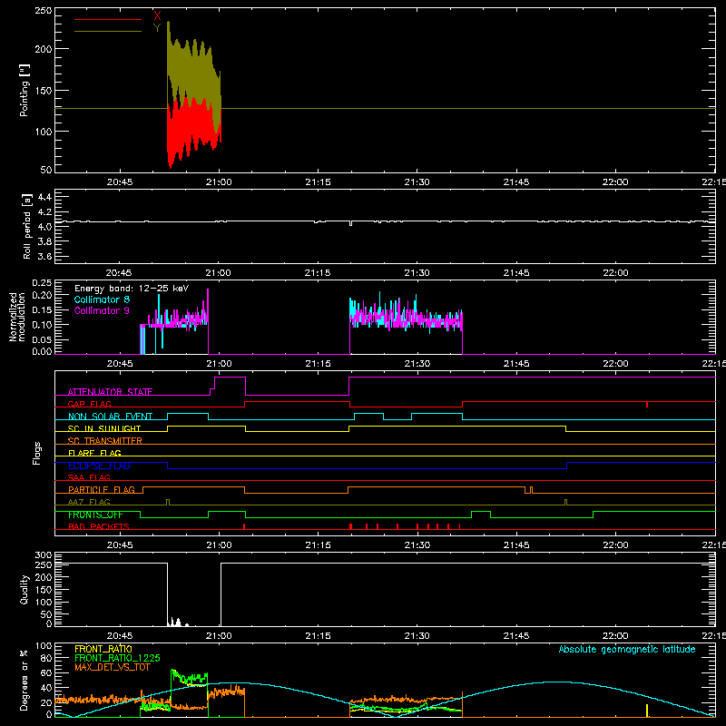Click the ATTENUATOR_STATE flag label
726x726 pixels.
tap(110, 392)
